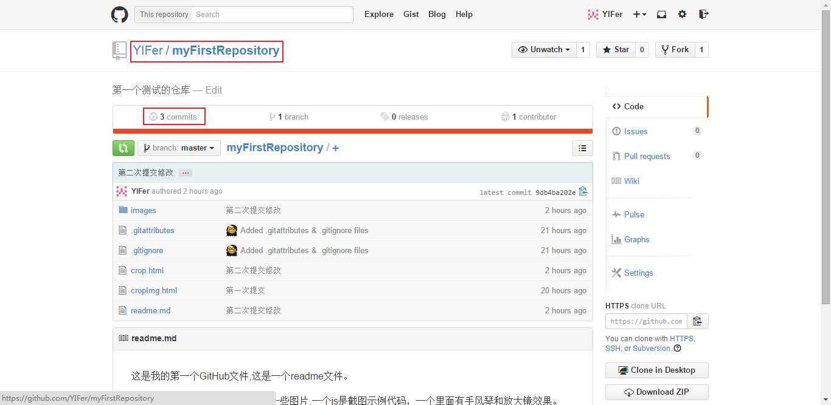Image resolution: width=831 pixels, height=405 pixels.
Task: Click the fork count 1 badge
Action: [701, 50]
